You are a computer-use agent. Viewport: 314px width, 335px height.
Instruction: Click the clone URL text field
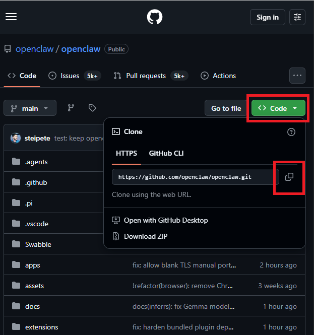[x=196, y=177]
